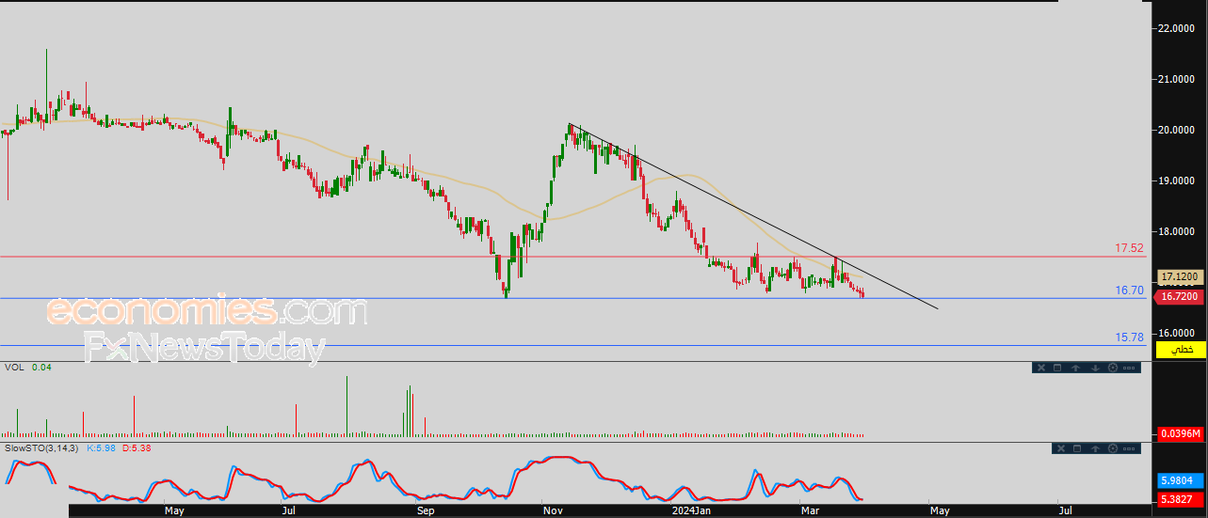Click the 16.70 support level label
The width and height of the screenshot is (1208, 518).
[1129, 290]
